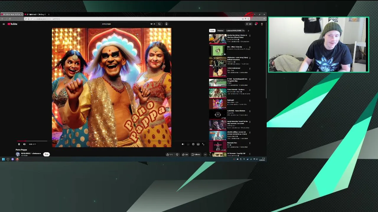Open the Gandawa video thumbnail
This screenshot has height=212, width=378.
(218, 93)
